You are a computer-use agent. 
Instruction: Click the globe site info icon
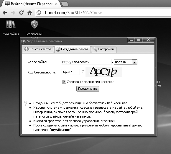(39, 13)
